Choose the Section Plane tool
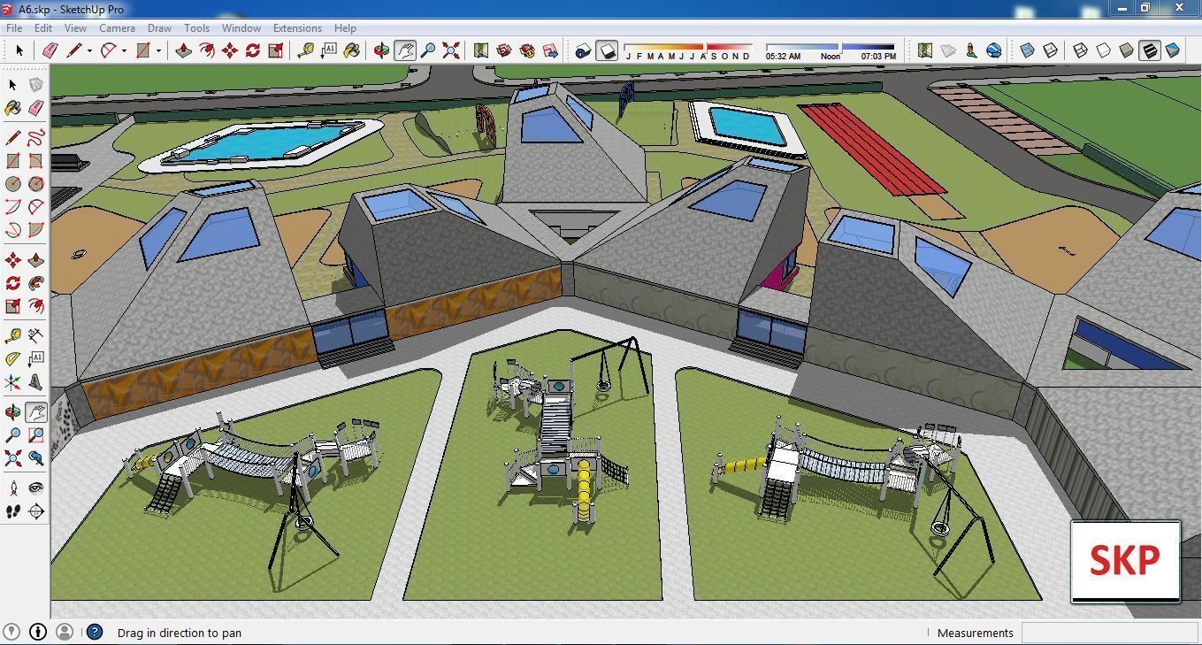The height and width of the screenshot is (645, 1202). tap(35, 511)
